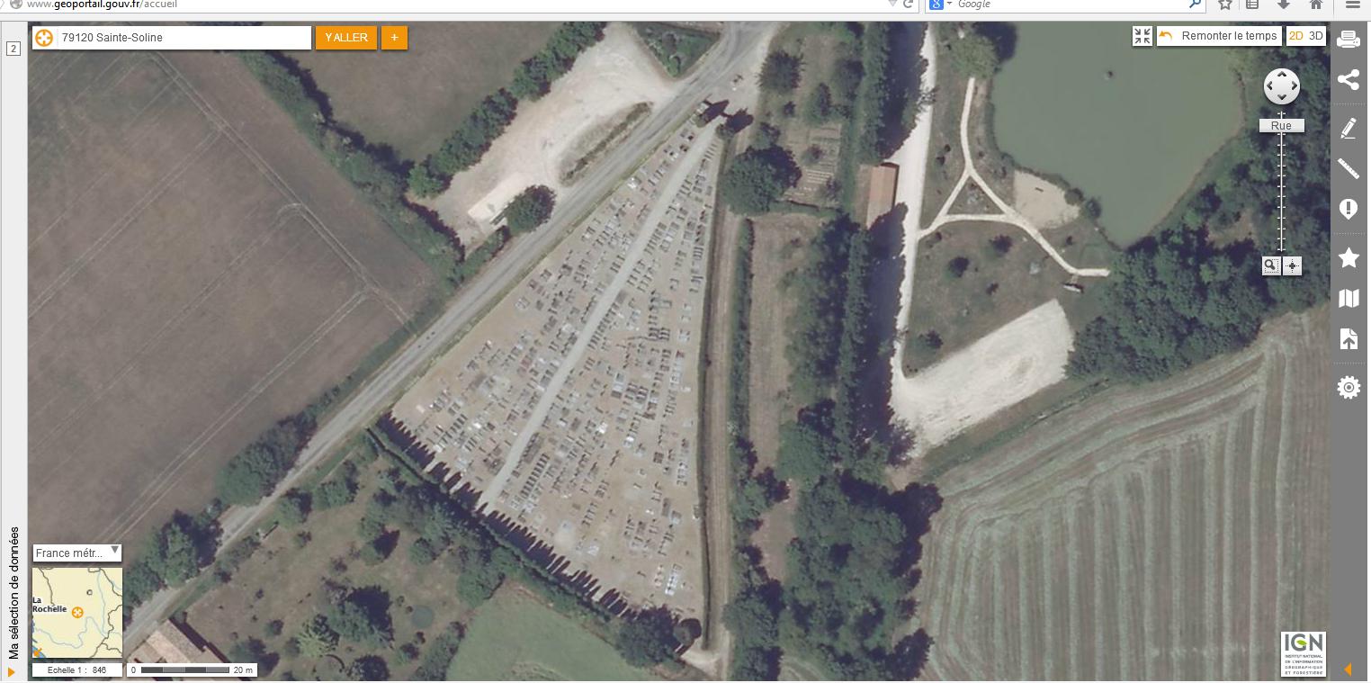1371x683 pixels.
Task: Click the Remonter le temps button
Action: pos(1220,36)
